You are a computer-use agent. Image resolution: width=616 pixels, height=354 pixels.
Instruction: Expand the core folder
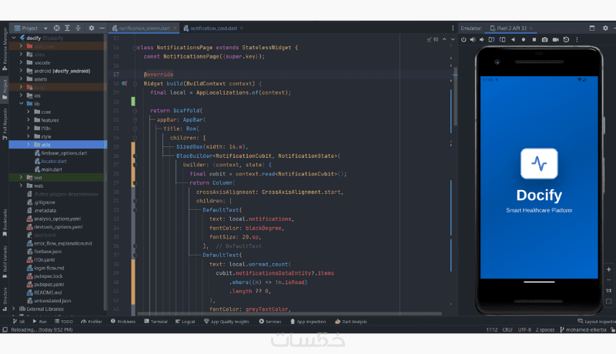[28, 112]
